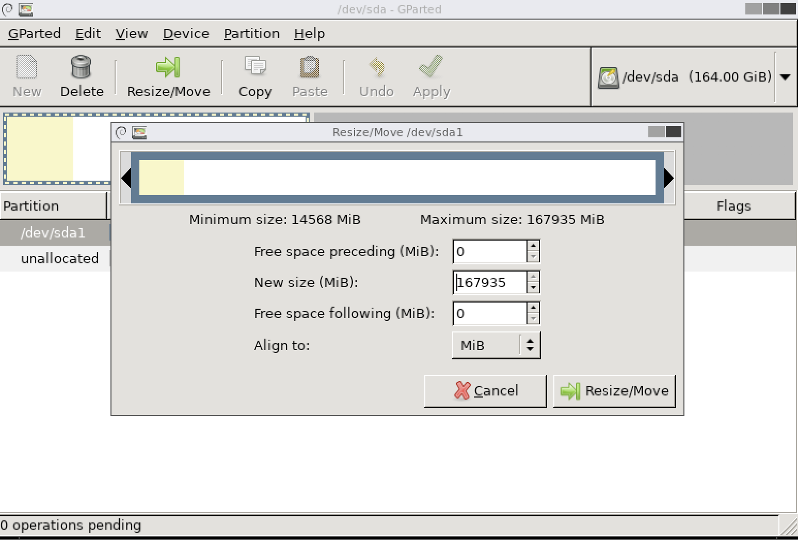This screenshot has height=540, width=798.
Task: Open the GParted menu
Action: click(x=34, y=33)
